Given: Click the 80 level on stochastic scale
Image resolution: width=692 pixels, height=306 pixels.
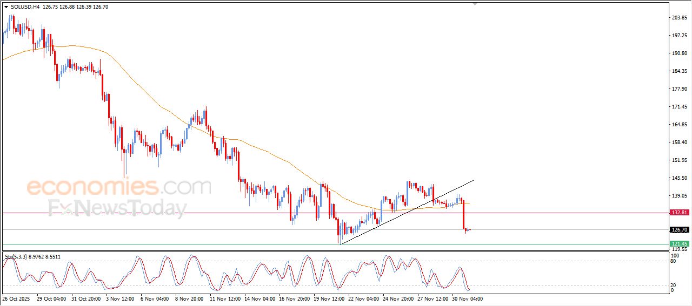Looking at the screenshot, I should (673, 261).
